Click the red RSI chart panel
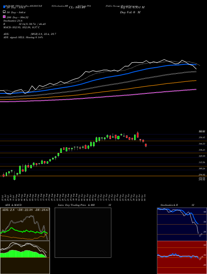The height and width of the screenshot is (274, 207). (182, 257)
